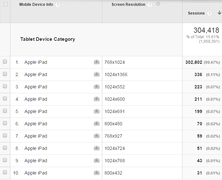This screenshot has height=180, width=222.
Task: Open help icon next to Sessions
Action: 209,14
